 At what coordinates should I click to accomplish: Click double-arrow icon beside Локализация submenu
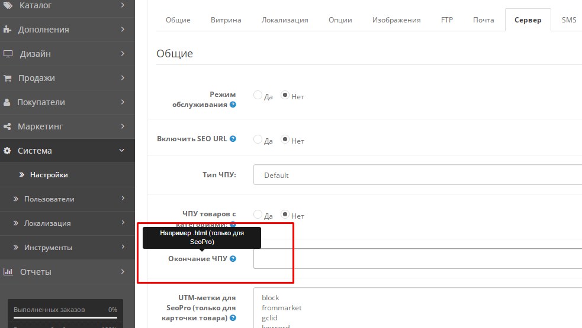pos(16,223)
